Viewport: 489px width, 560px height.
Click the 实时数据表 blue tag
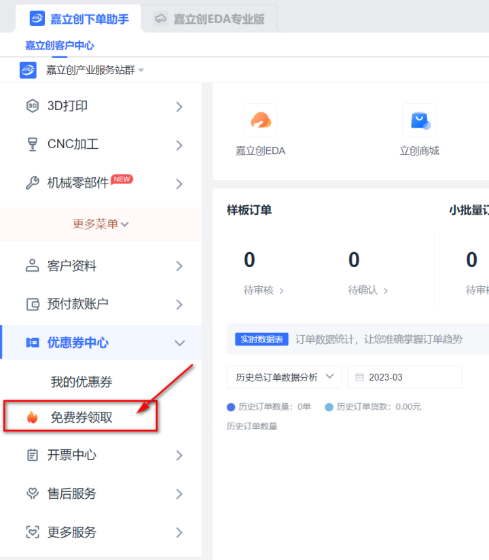pos(261,339)
